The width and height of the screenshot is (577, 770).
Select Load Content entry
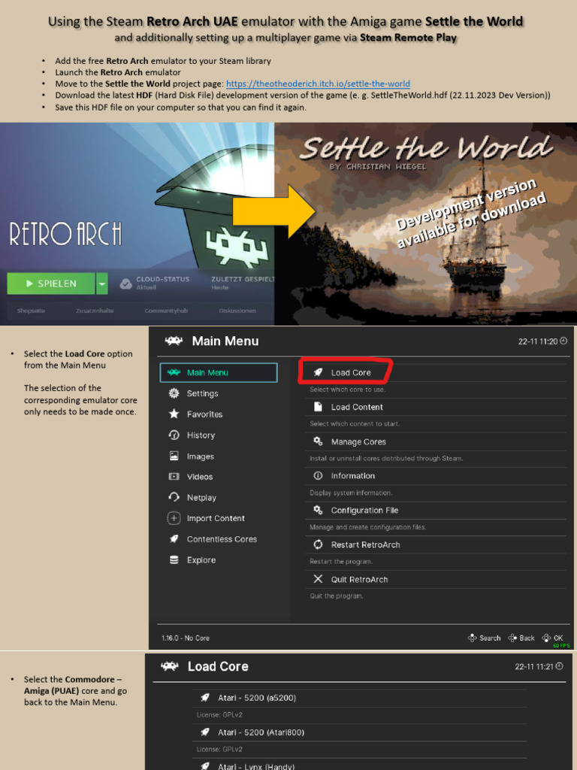(435, 407)
